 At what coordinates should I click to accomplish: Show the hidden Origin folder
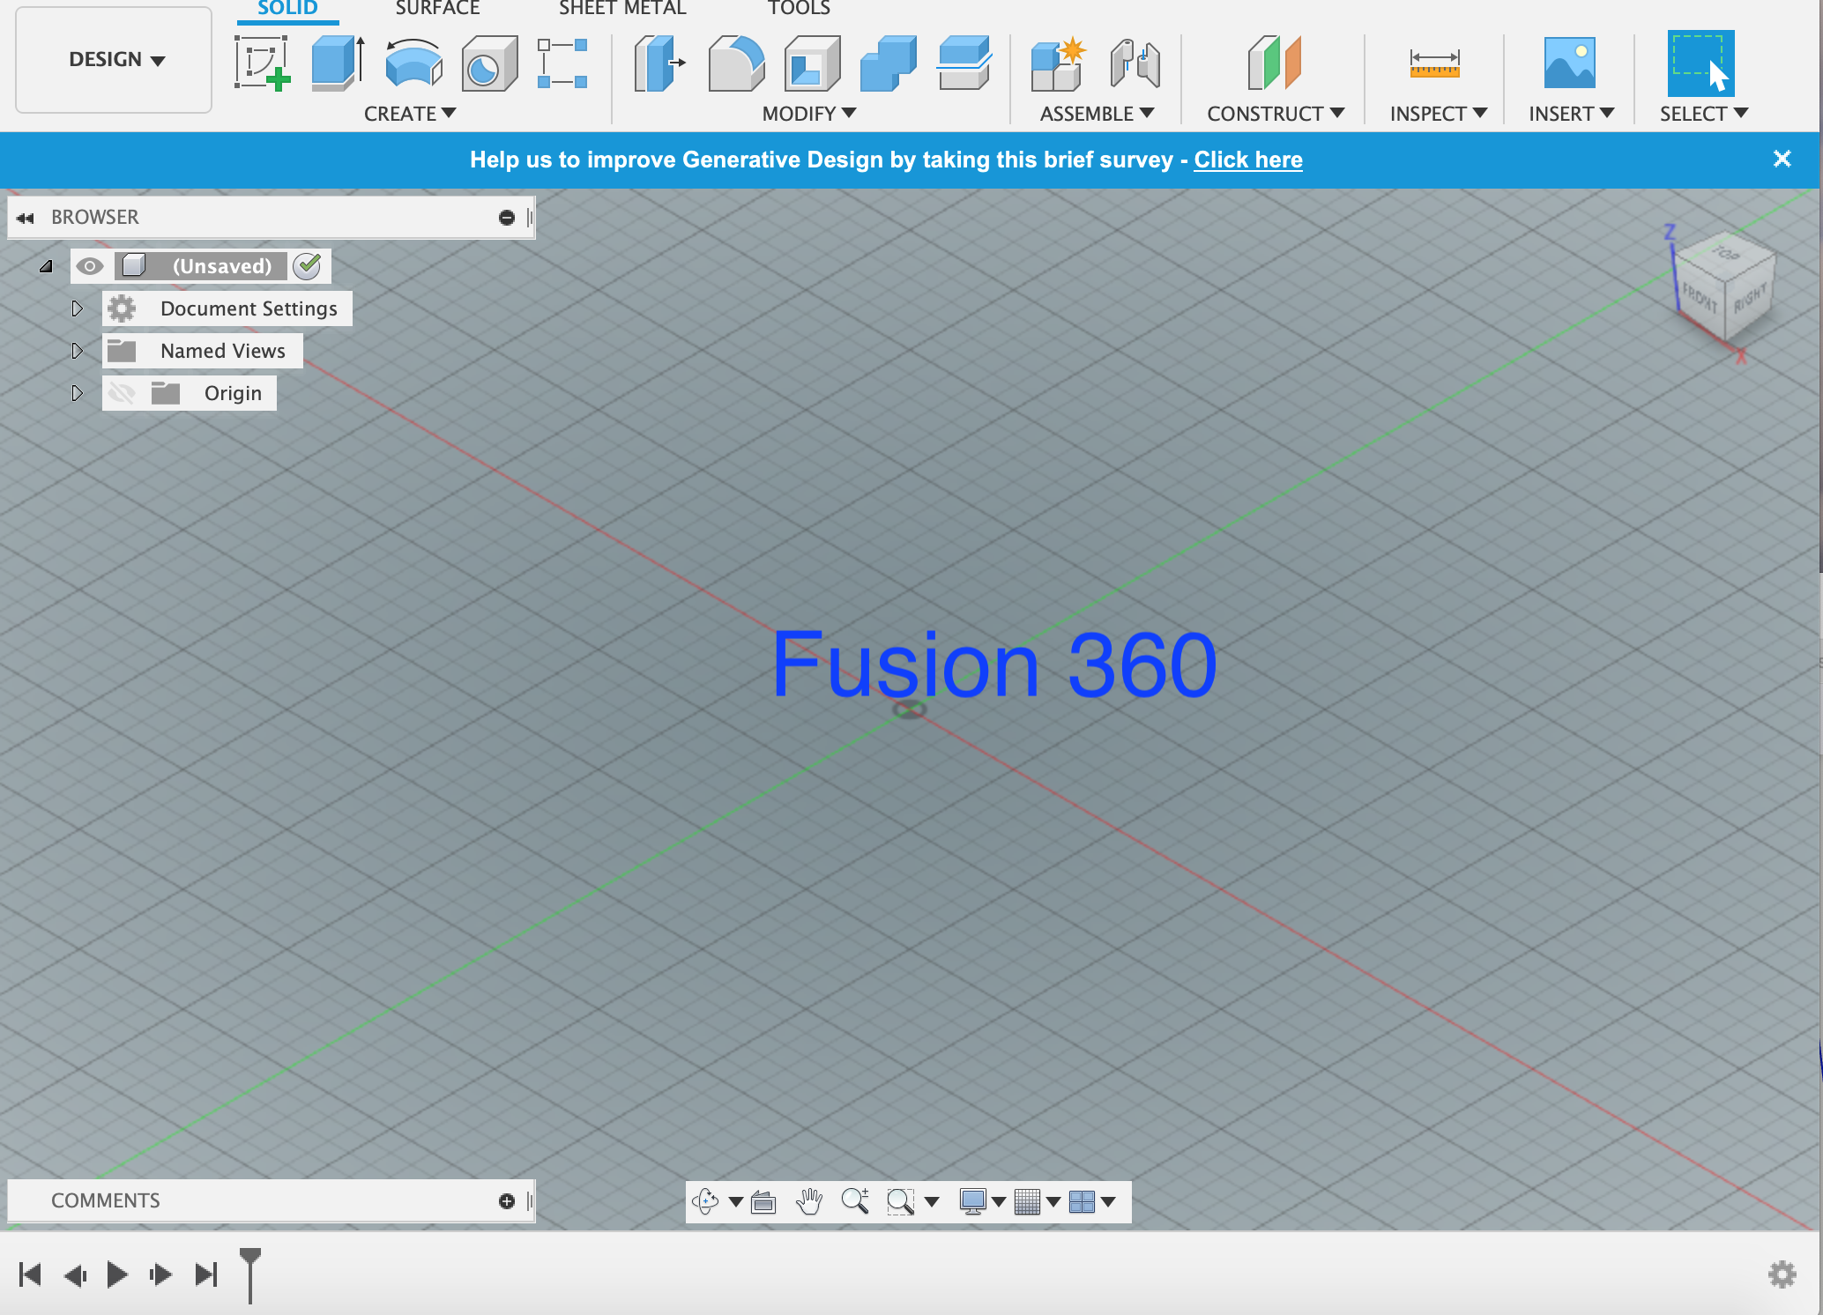(x=122, y=393)
